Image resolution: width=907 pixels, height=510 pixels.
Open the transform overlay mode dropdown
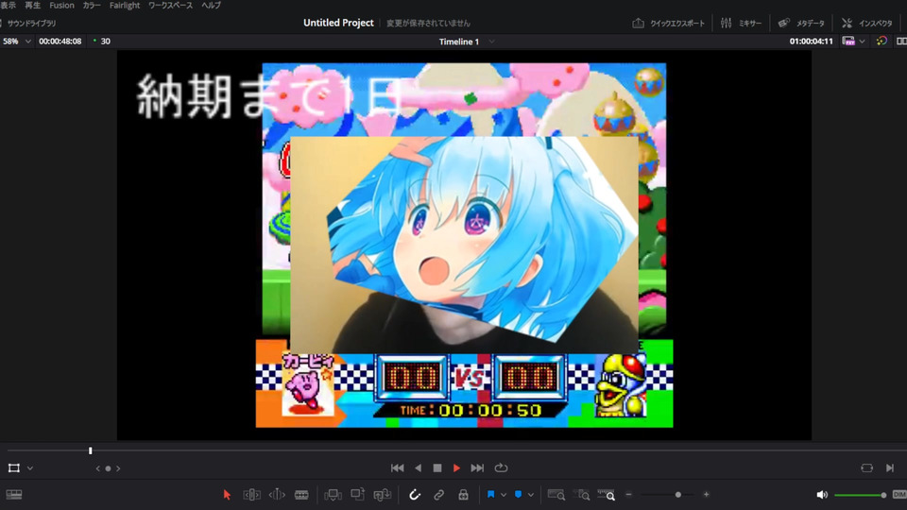pos(30,468)
